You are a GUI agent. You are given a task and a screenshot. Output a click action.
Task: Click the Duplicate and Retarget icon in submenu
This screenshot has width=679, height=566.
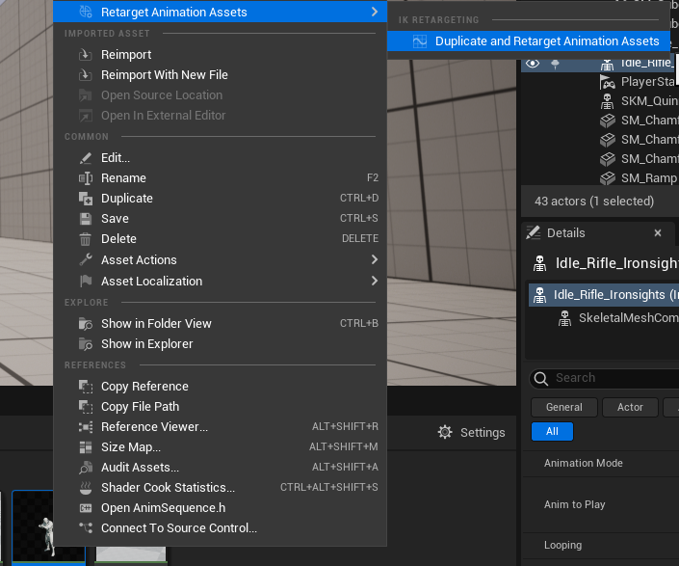pos(420,41)
